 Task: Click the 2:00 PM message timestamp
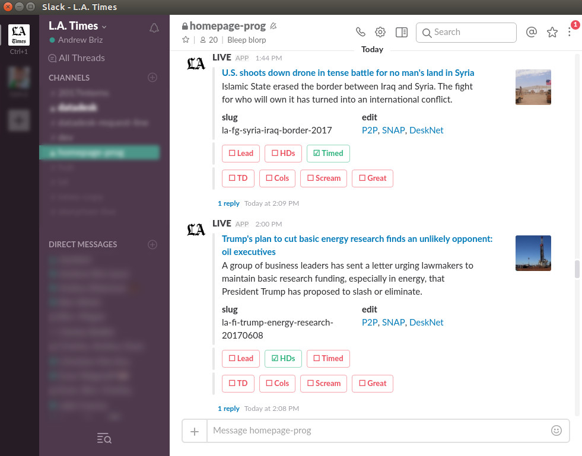click(x=269, y=224)
